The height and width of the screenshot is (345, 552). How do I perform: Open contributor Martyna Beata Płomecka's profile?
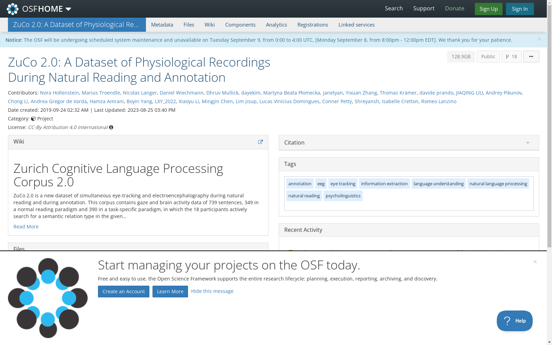[x=292, y=93]
